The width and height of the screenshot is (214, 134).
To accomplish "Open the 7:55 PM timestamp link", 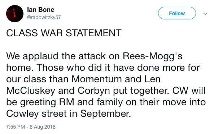I will click(x=16, y=127).
